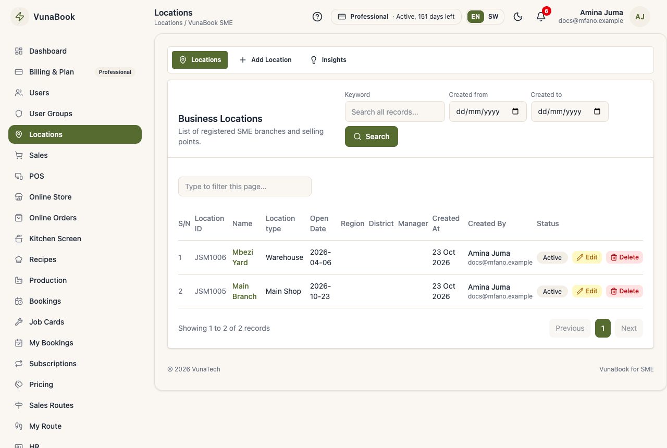667x448 pixels.
Task: Switch language to EN
Action: coord(475,17)
